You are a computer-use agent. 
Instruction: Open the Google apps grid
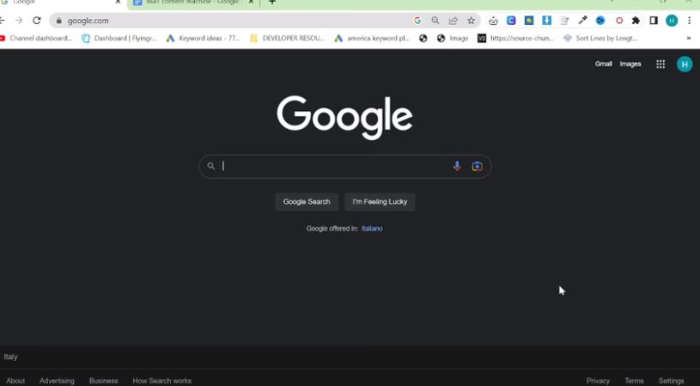click(x=660, y=64)
